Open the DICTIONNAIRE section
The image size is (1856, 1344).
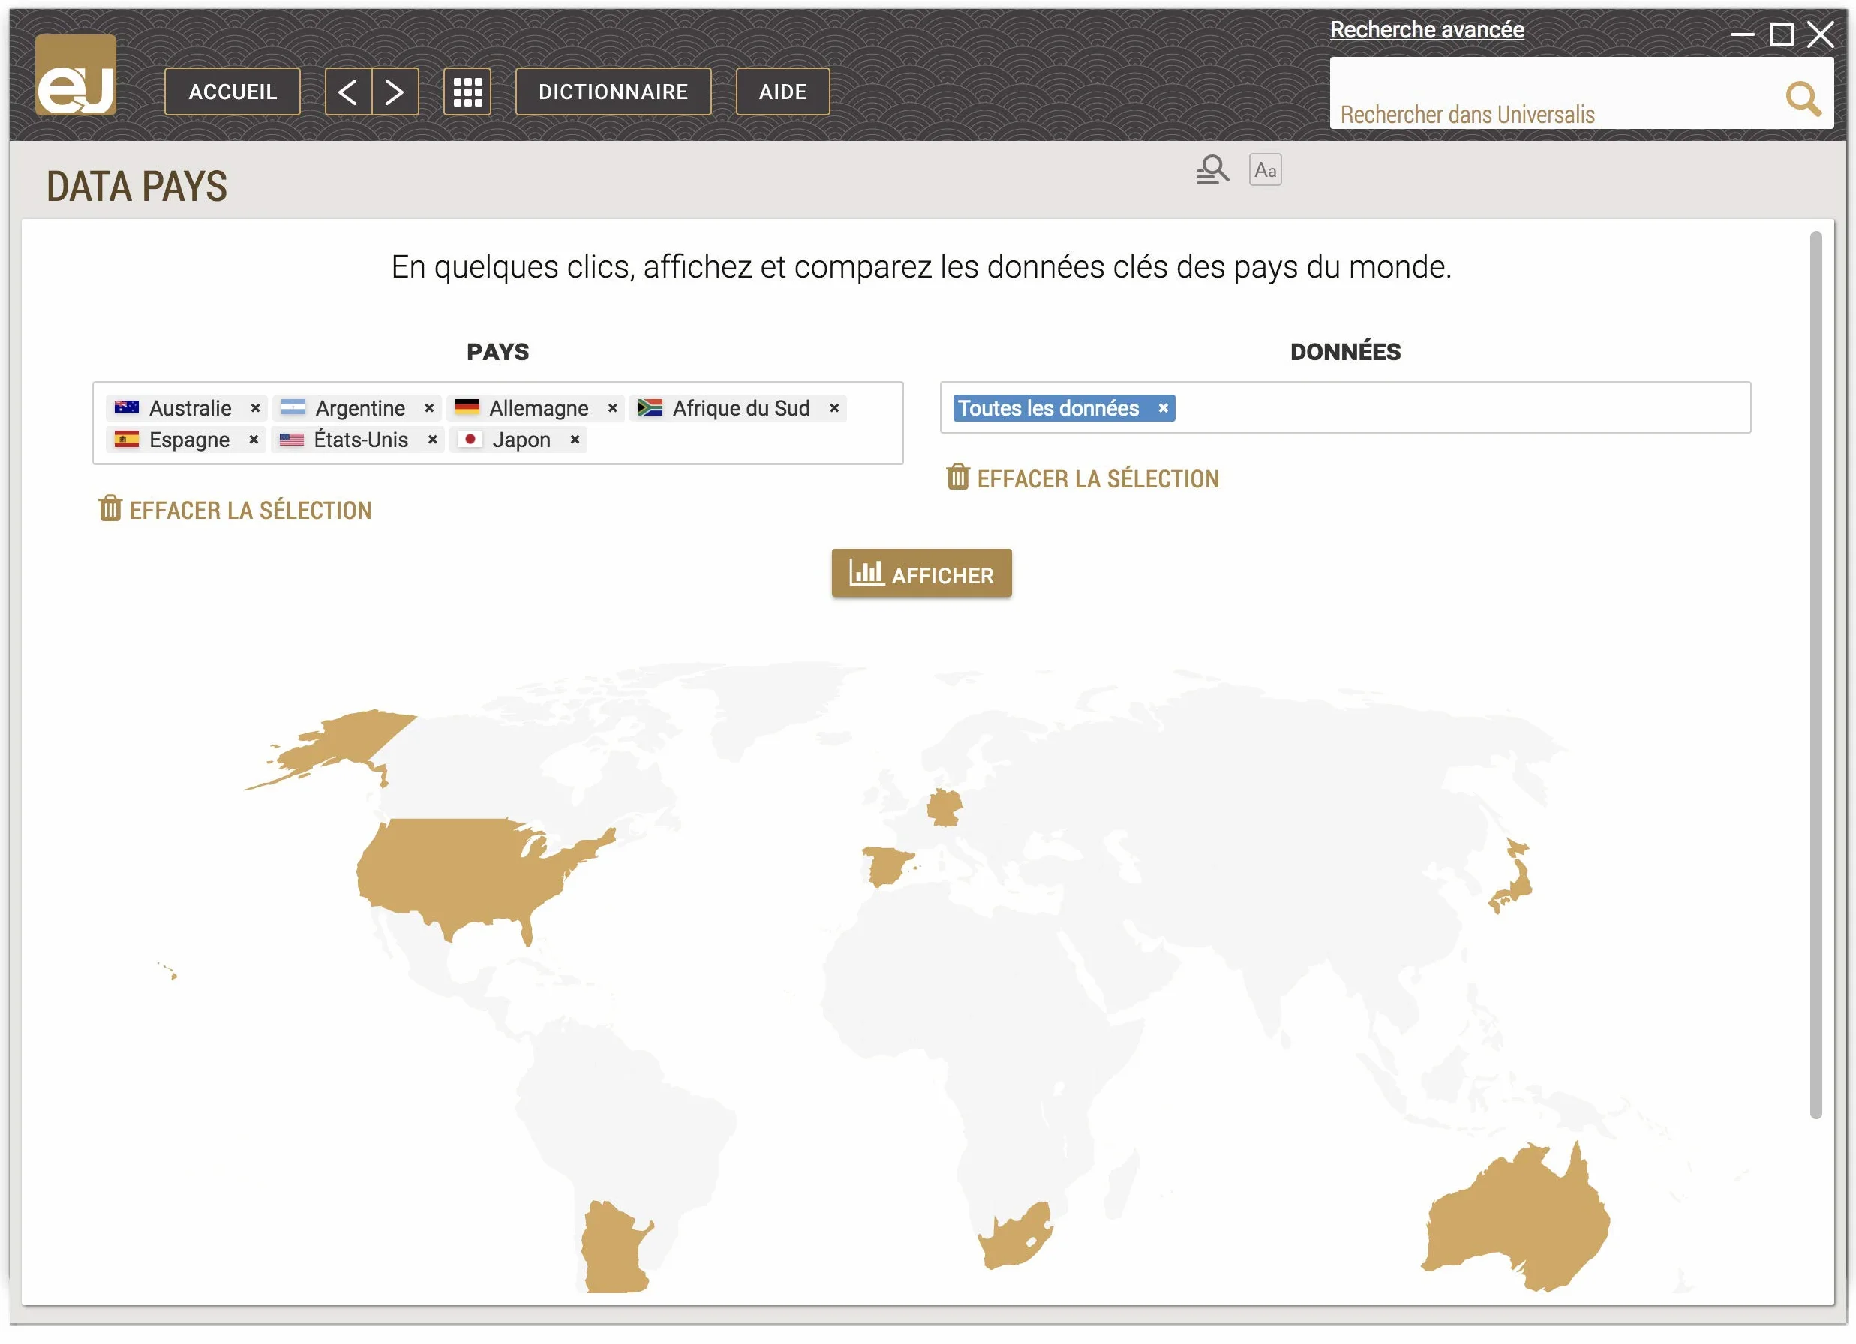(x=613, y=91)
